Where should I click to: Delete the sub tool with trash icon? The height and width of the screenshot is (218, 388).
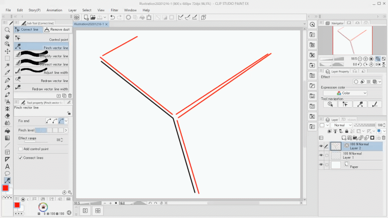pos(70,96)
